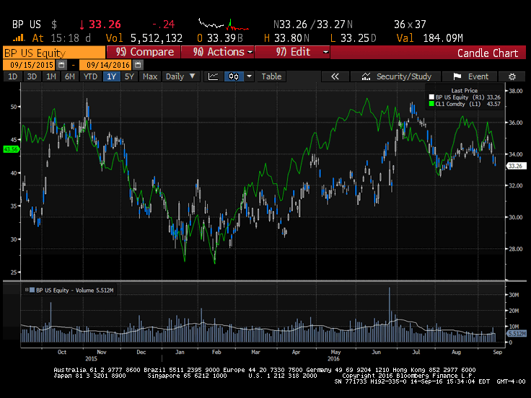Click the BP US ticker label
The image size is (531, 398).
pos(27,25)
